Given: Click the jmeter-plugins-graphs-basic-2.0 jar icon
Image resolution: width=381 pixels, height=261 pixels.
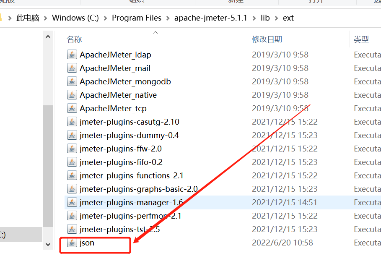Looking at the screenshot, I should 72,189.
